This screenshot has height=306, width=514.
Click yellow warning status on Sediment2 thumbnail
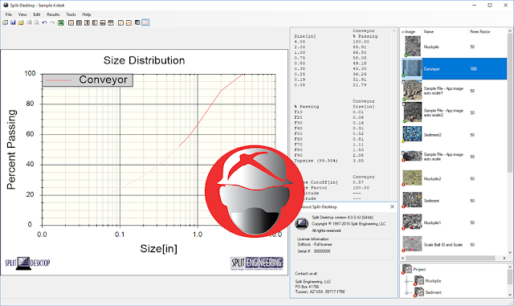click(x=403, y=141)
